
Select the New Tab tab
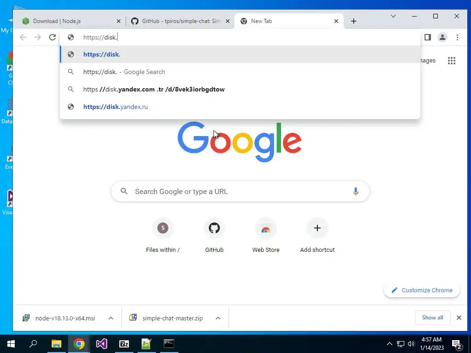click(x=288, y=21)
